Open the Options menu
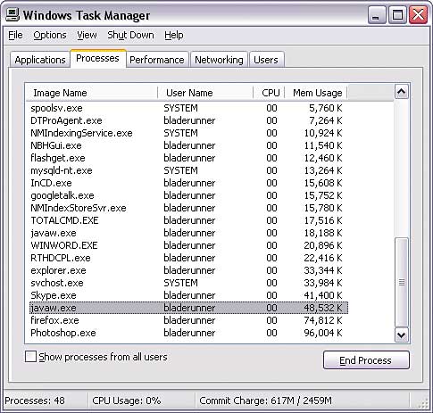433x413 pixels. tap(50, 35)
